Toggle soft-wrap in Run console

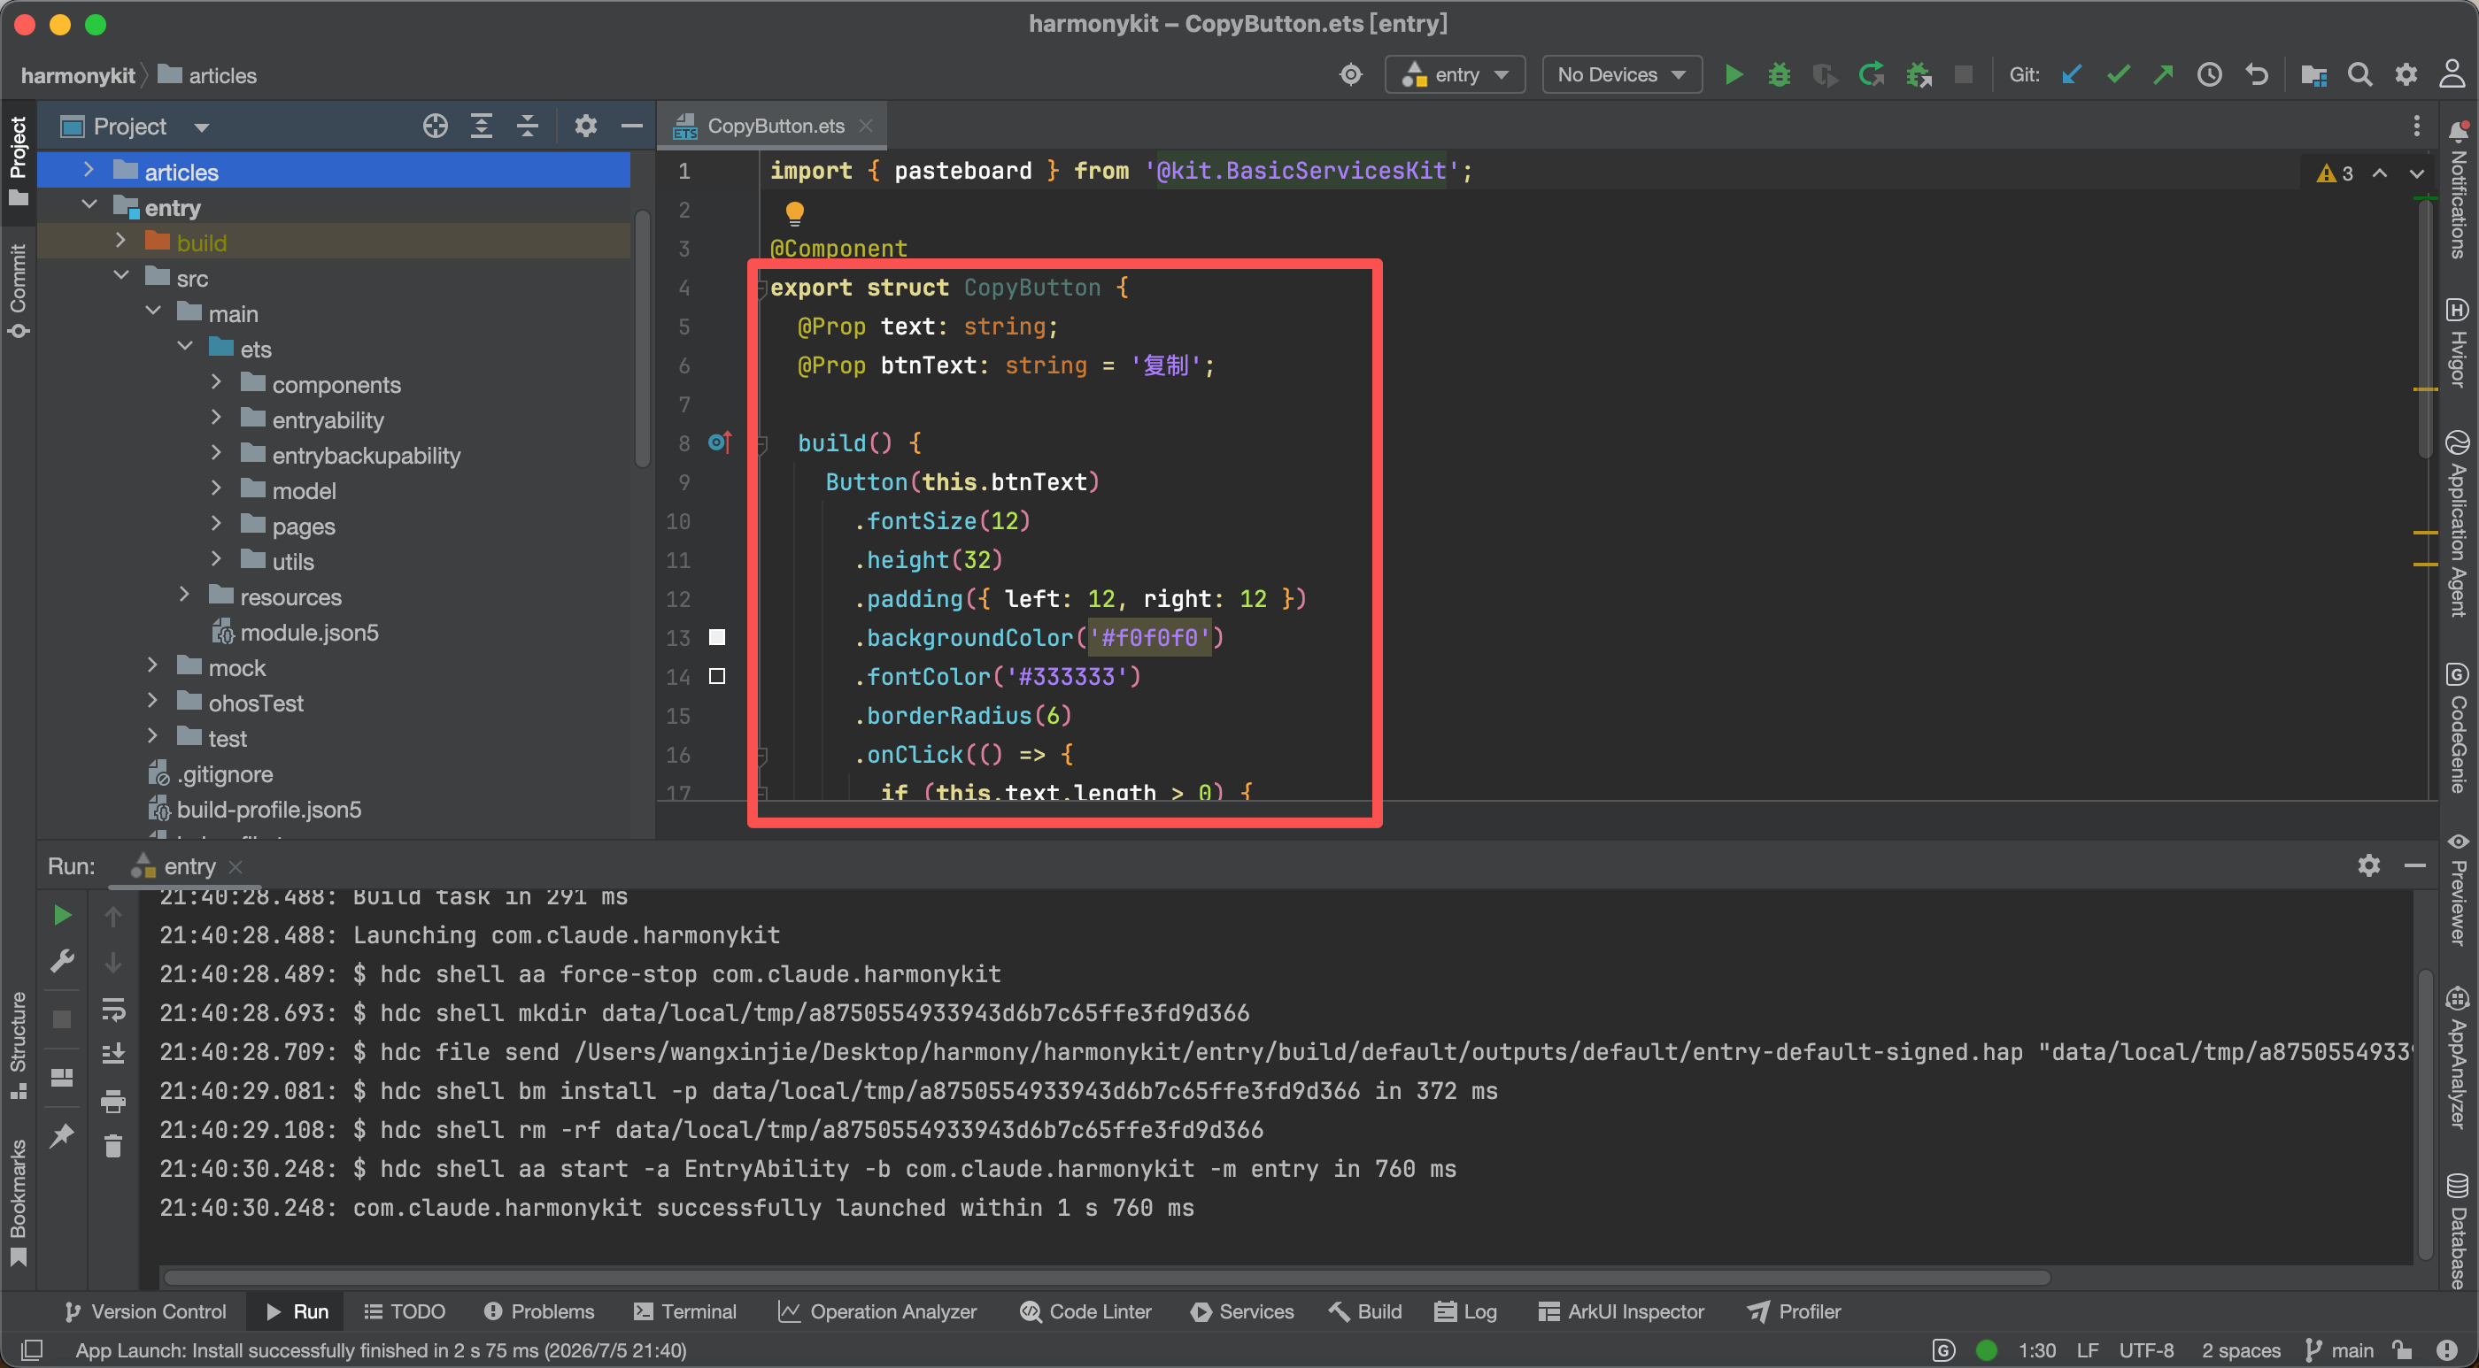coord(113,1009)
